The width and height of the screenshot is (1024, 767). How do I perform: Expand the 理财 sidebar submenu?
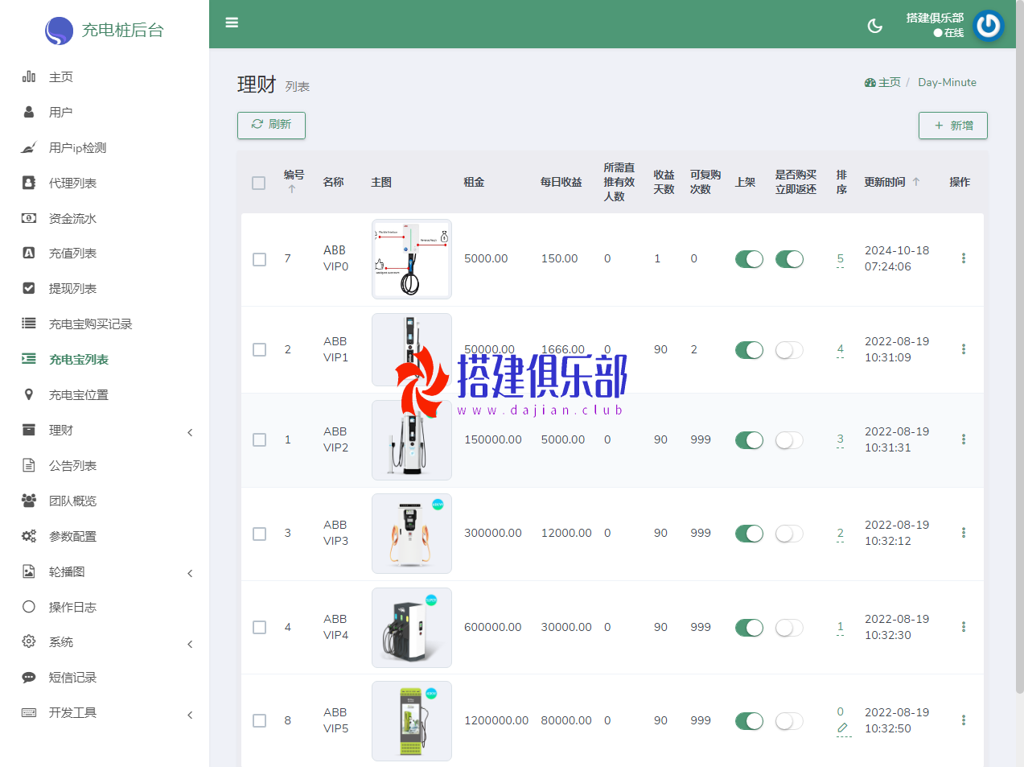tap(190, 432)
